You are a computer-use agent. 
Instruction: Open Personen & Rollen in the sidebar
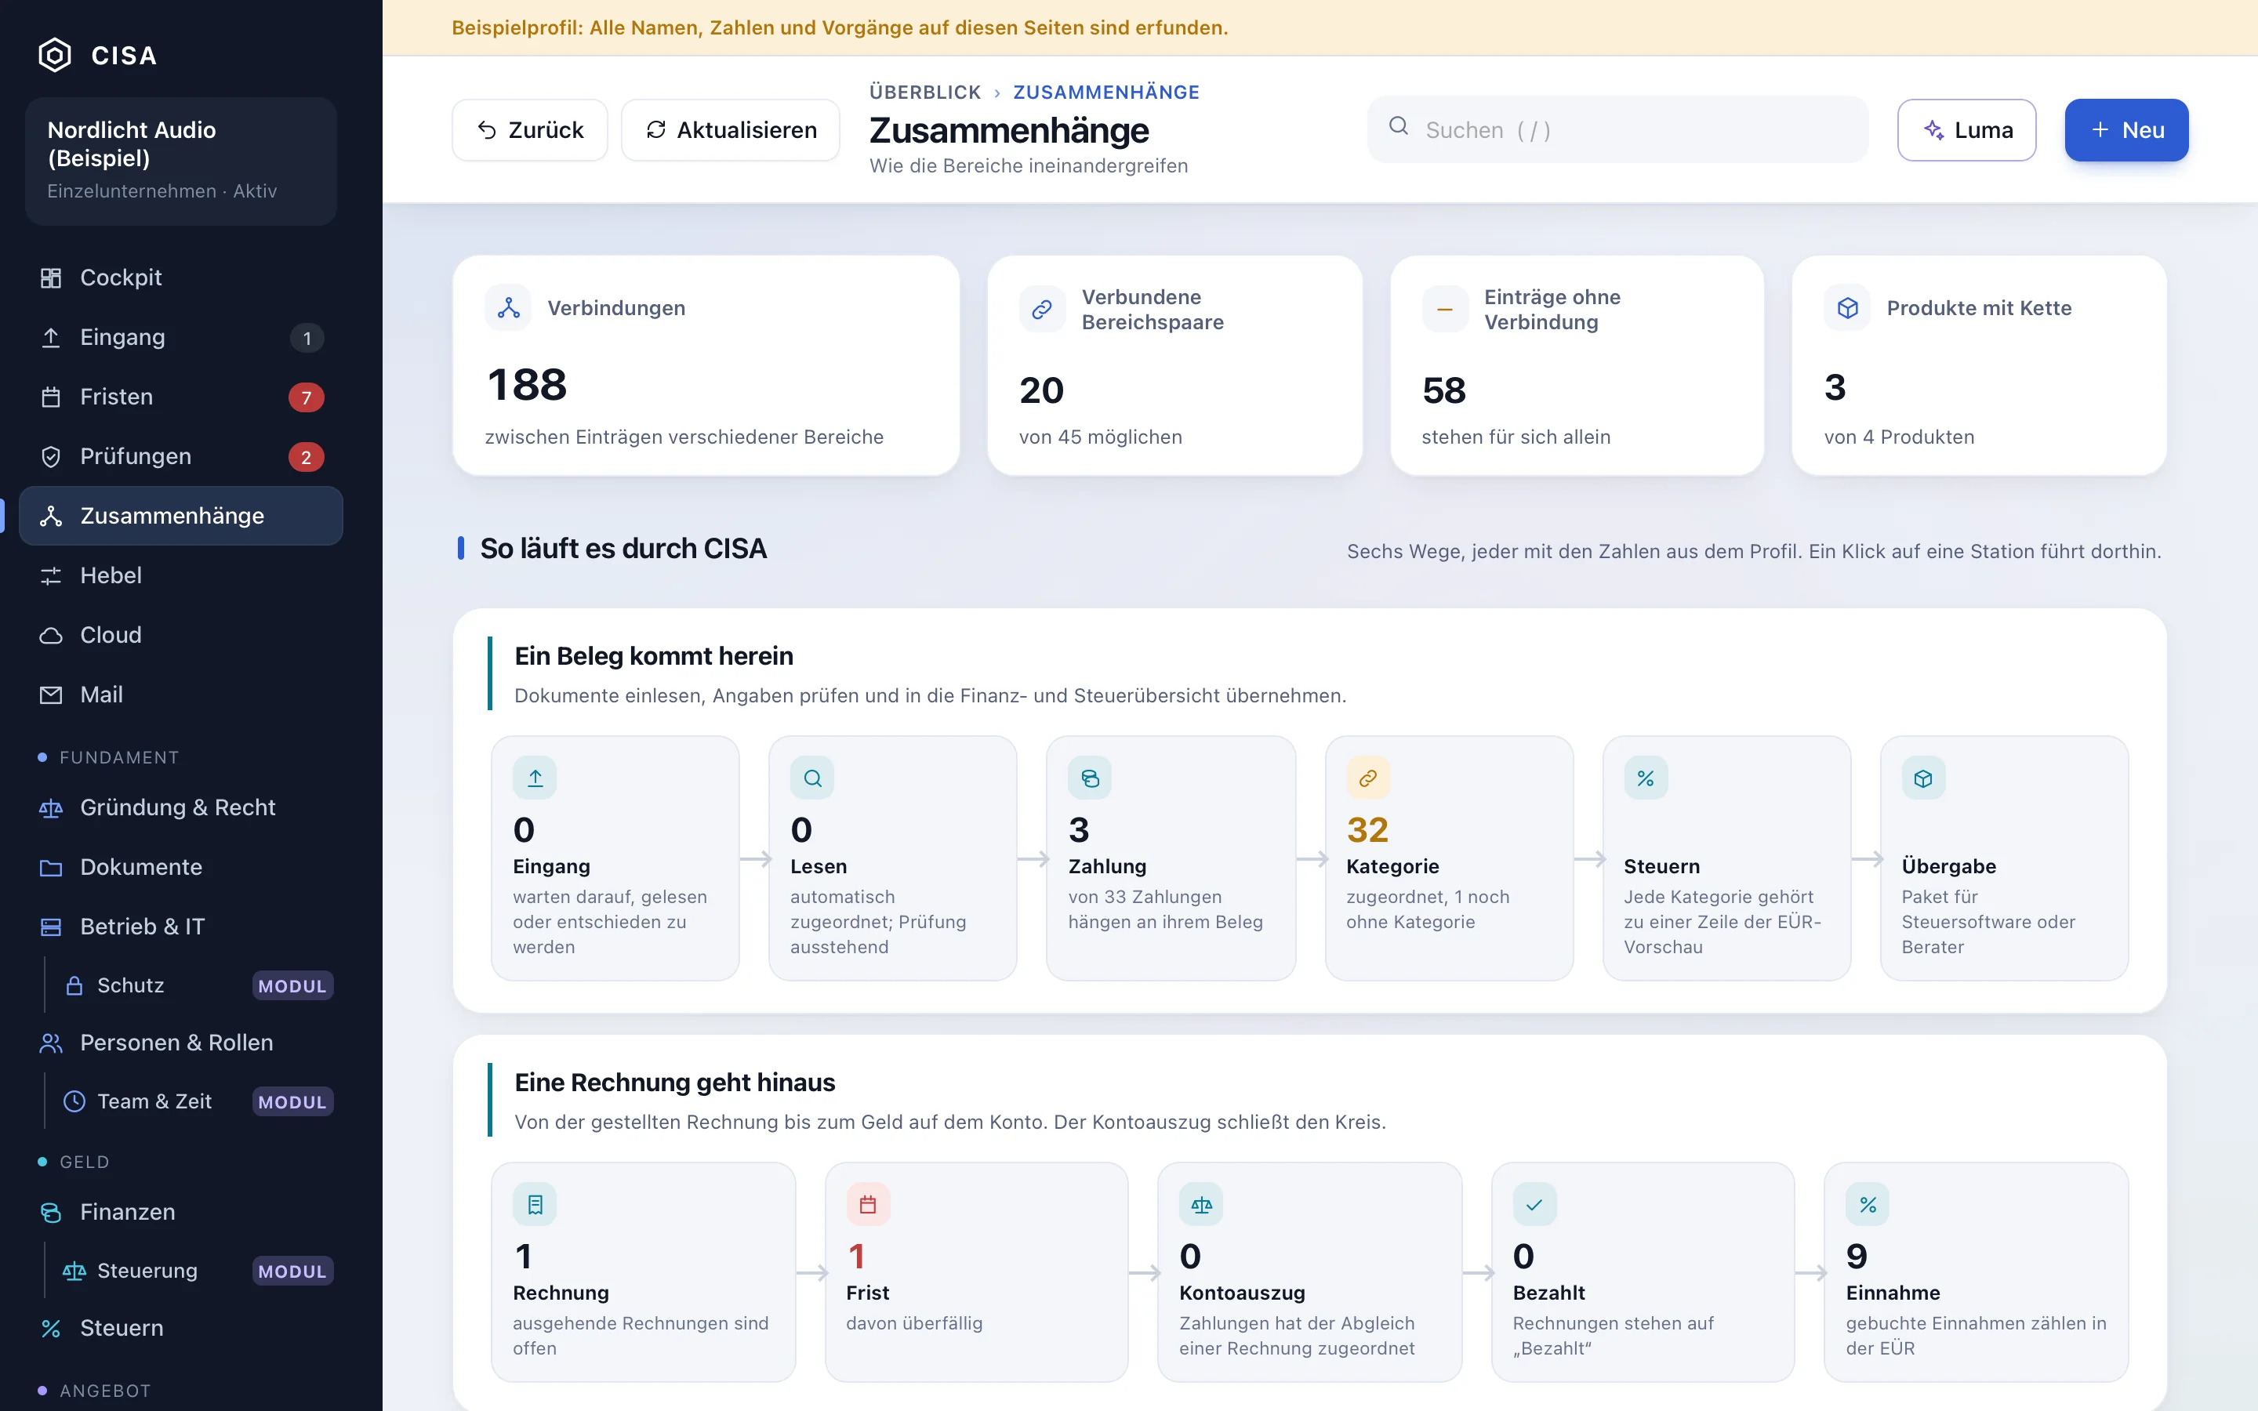[x=181, y=1043]
